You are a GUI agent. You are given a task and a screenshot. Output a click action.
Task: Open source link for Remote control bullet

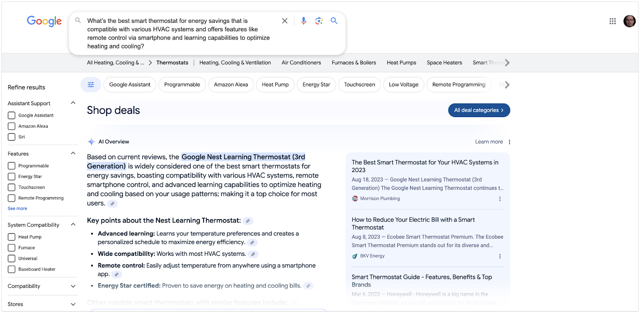tap(116, 274)
